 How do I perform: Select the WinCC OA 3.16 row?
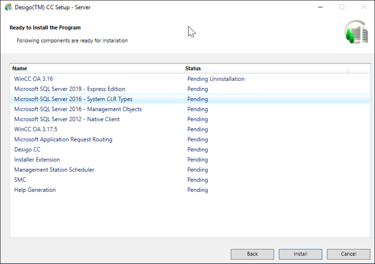click(x=34, y=79)
